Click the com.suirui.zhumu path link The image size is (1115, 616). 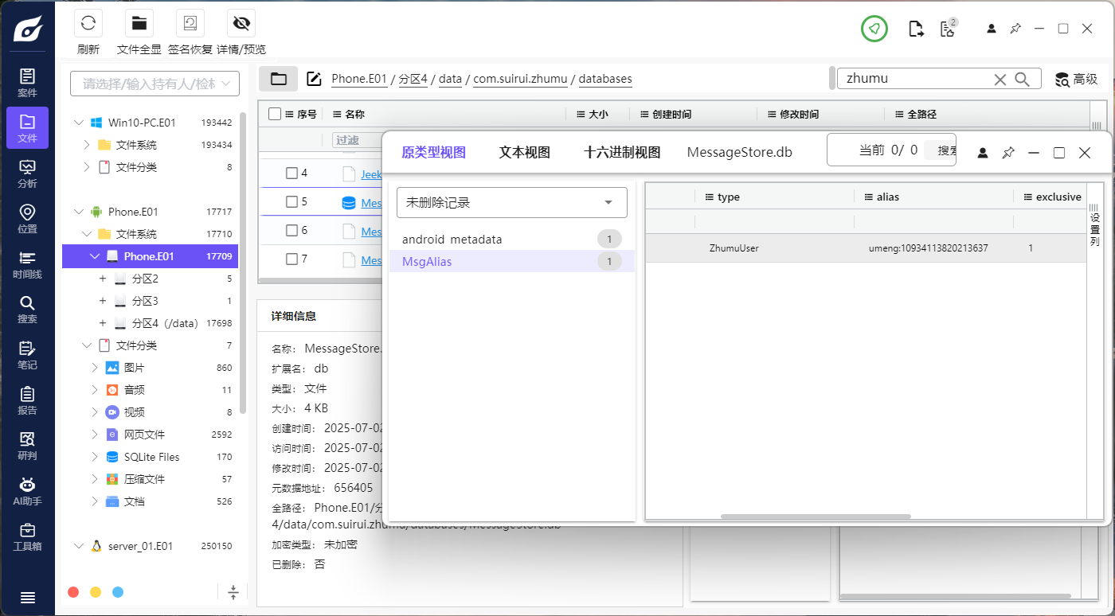(x=520, y=79)
